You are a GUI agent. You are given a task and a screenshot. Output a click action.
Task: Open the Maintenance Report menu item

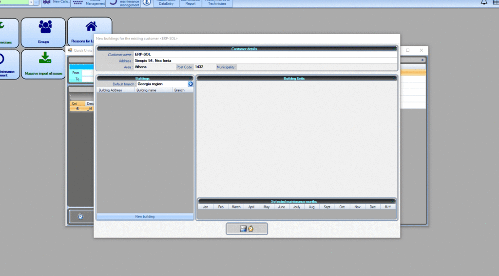190,3
